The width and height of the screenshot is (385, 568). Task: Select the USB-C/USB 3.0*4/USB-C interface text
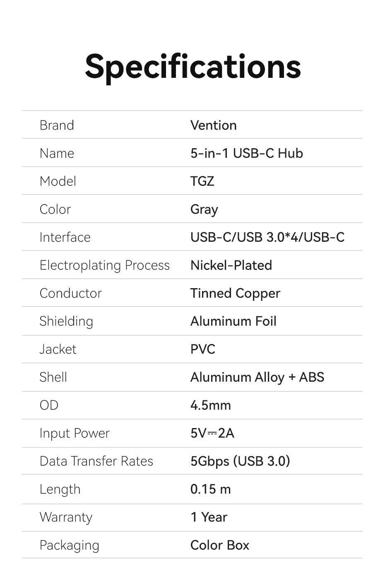point(267,237)
